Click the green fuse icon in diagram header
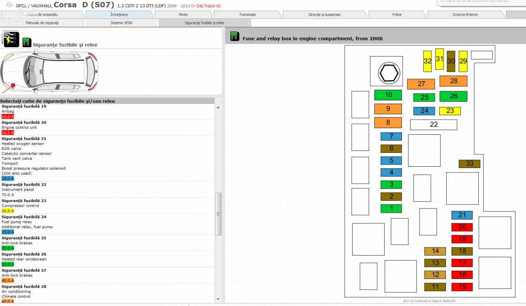Image resolution: width=526 pixels, height=306 pixels. pos(235,36)
